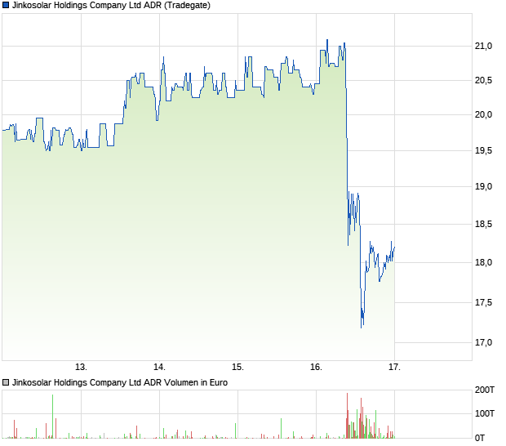The height and width of the screenshot is (446, 506).
Task: Click the '15.' date axis label
Action: (x=237, y=368)
